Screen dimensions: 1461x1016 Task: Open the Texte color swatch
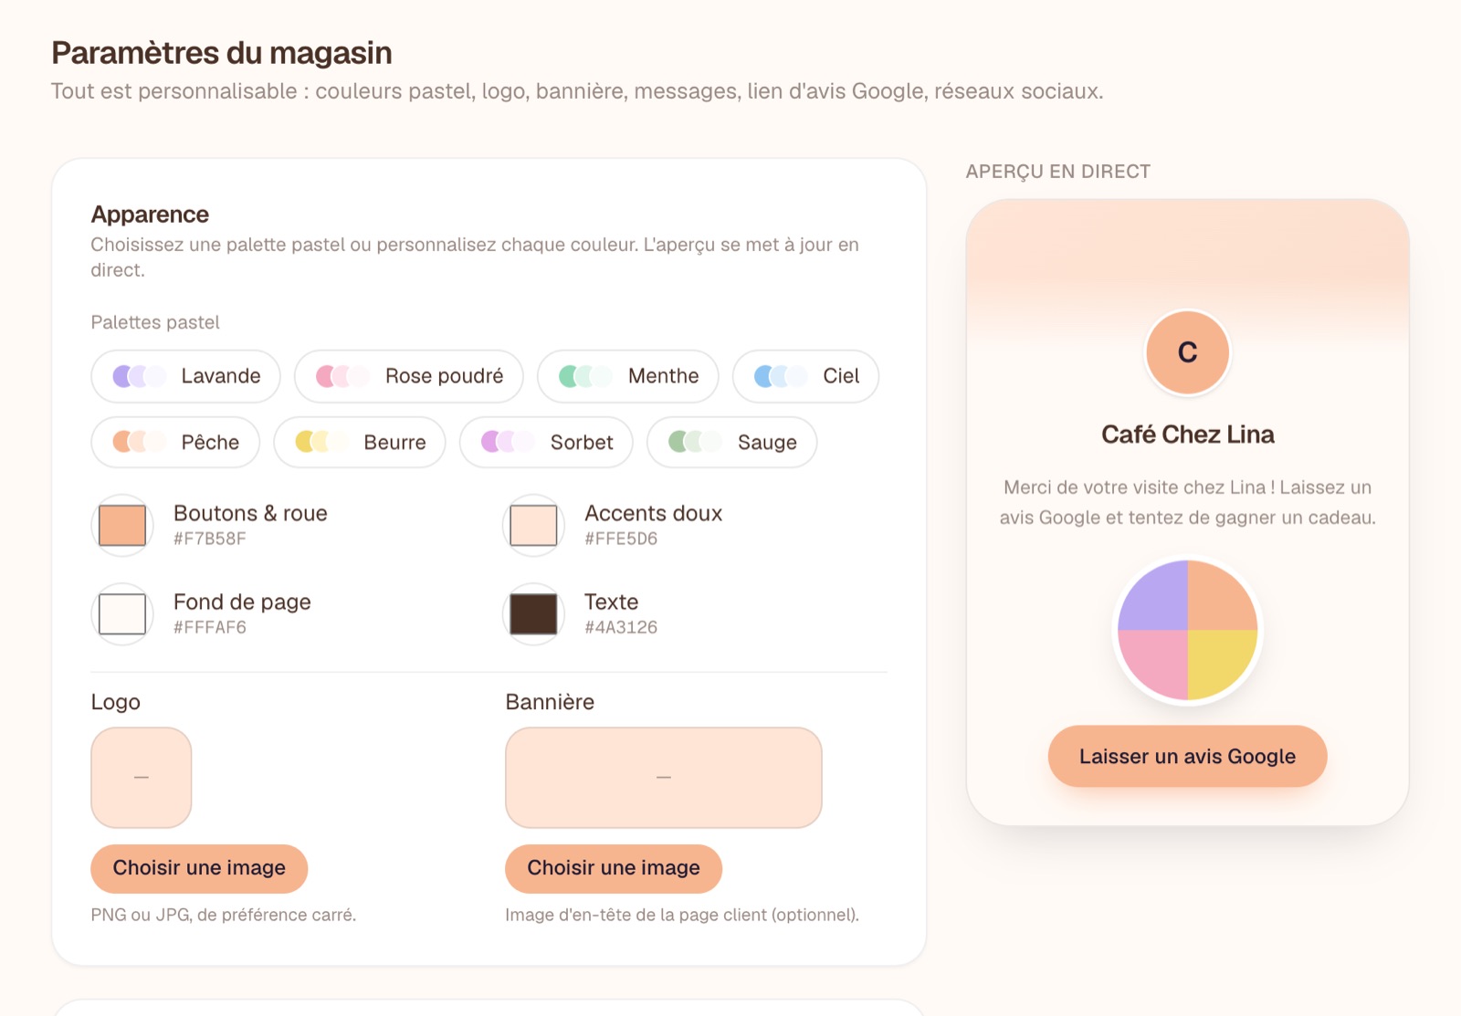(x=533, y=614)
